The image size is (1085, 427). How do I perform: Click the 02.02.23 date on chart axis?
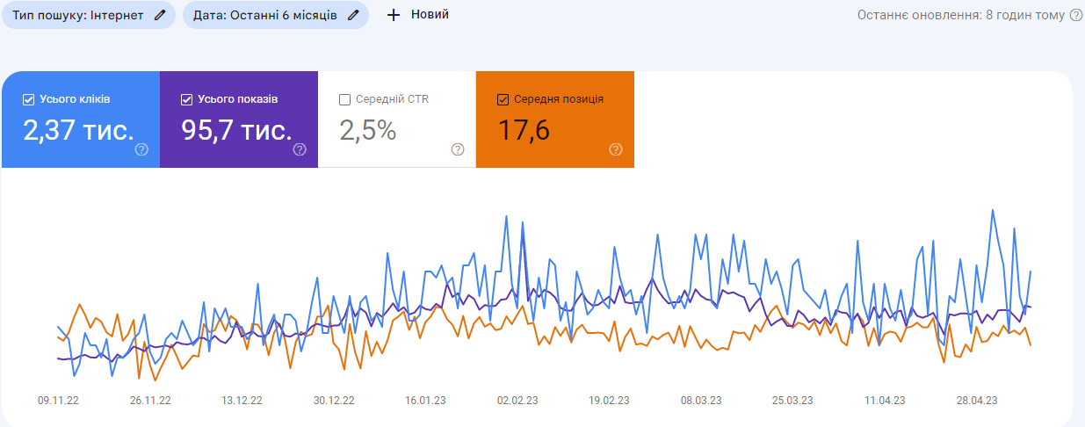click(x=517, y=400)
